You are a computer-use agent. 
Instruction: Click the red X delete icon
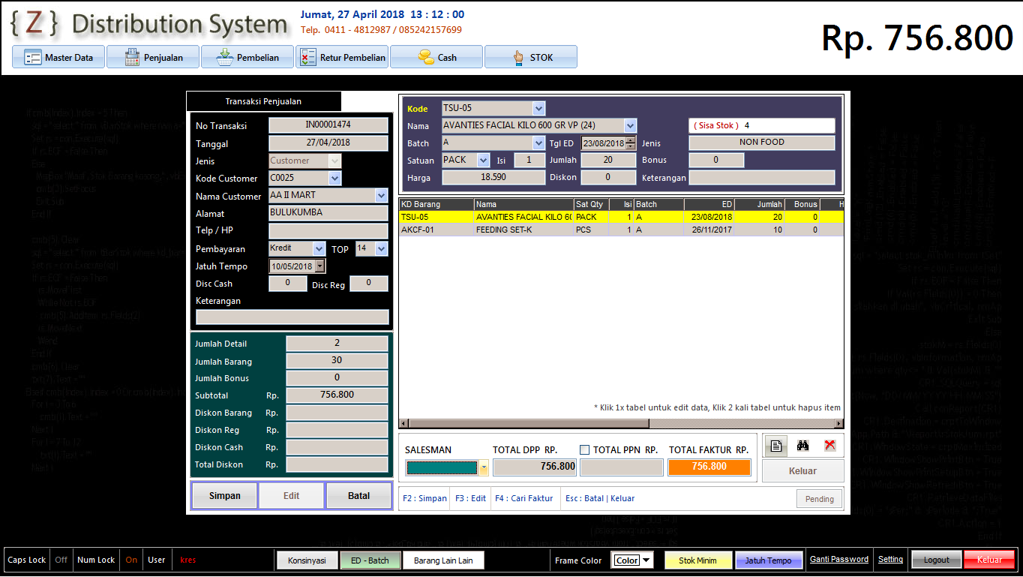tap(829, 446)
